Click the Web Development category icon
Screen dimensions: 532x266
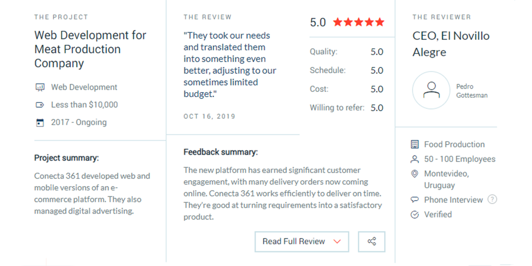[40, 87]
